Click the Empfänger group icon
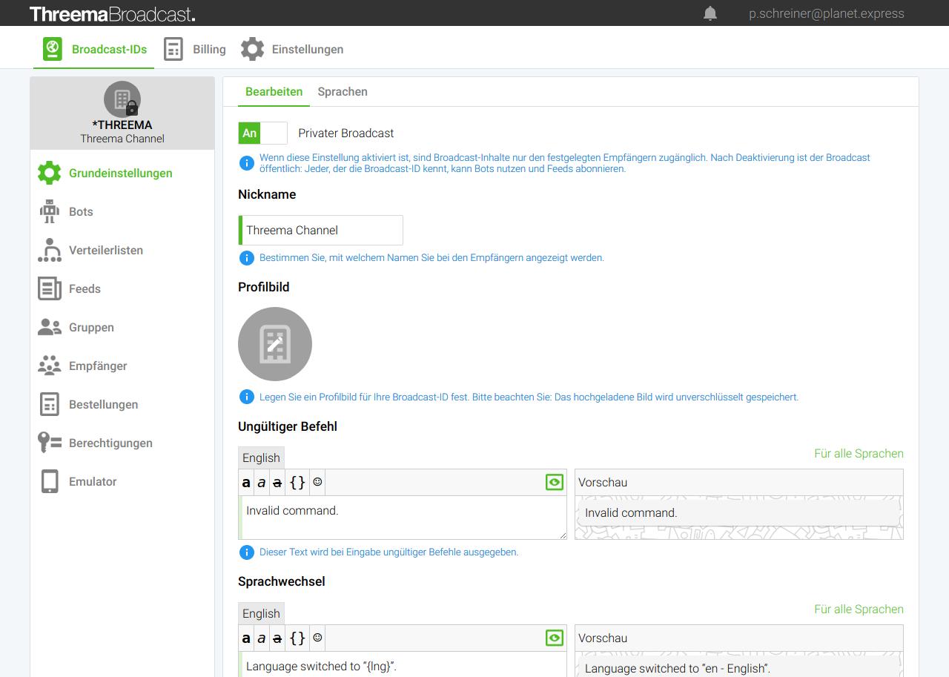The image size is (949, 677). [x=50, y=366]
